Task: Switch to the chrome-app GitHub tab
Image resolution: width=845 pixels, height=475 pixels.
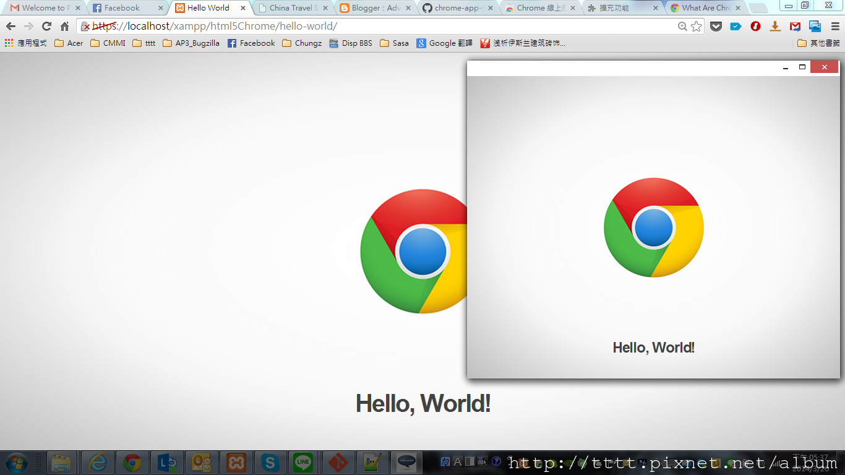Action: (x=458, y=8)
